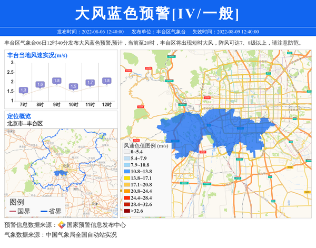Select the 10.8~13.8 blue legend swatch
Image resolution: width=316 pixels, height=248 pixels.
click(x=126, y=172)
